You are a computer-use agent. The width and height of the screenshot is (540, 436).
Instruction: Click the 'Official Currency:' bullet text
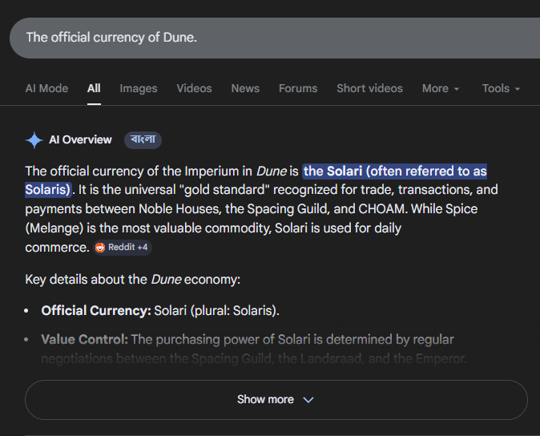tap(96, 311)
